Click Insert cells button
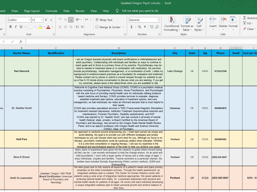The height and width of the screenshot is (192, 257). click(x=213, y=23)
